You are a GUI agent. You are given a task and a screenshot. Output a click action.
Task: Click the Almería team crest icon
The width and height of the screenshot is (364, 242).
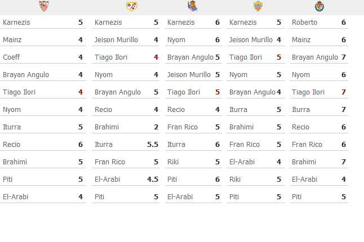[x=258, y=6]
